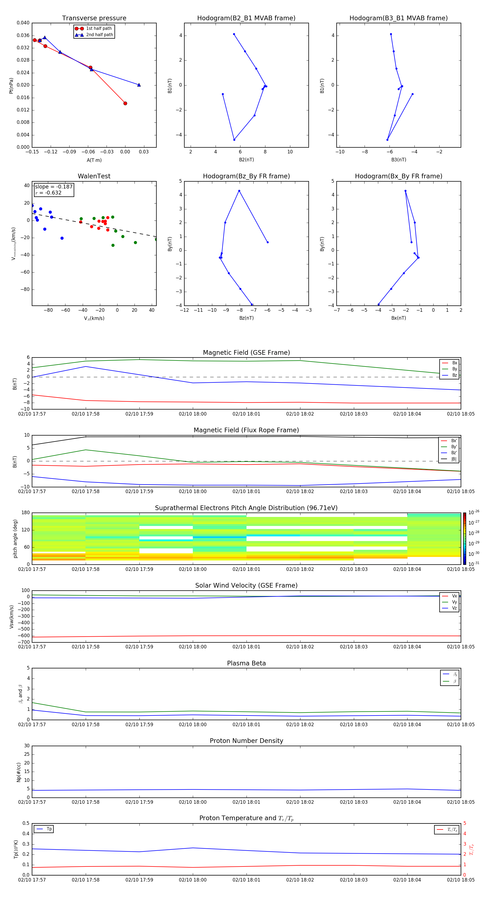Click the "V_A(km/s)" x-axis label
Image resolution: width=493 pixels, height=904 pixels.
point(94,318)
